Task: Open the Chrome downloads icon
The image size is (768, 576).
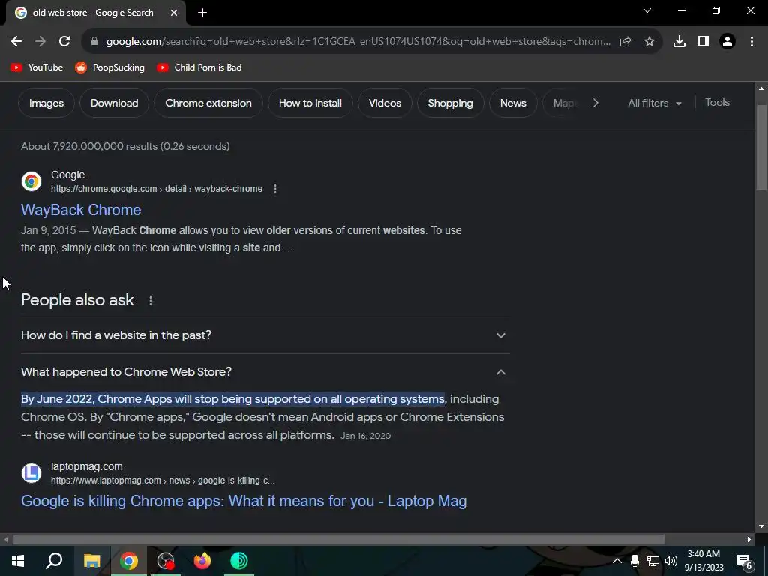Action: pos(679,42)
